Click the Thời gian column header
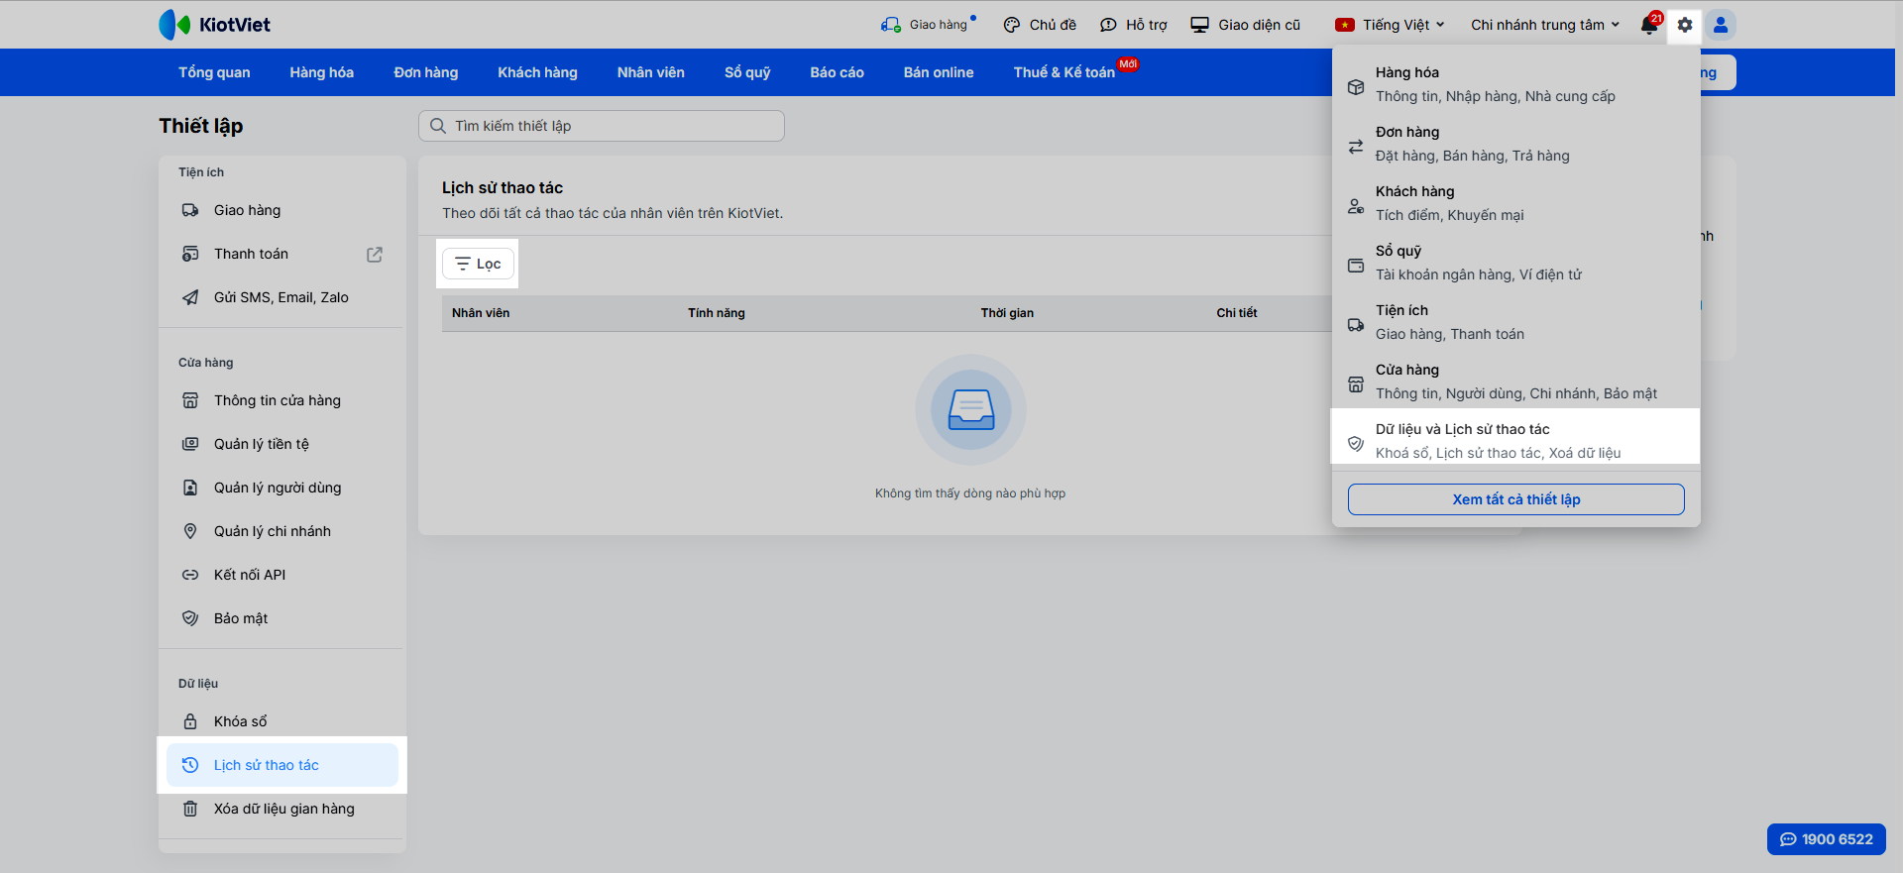The width and height of the screenshot is (1903, 873). click(1007, 313)
